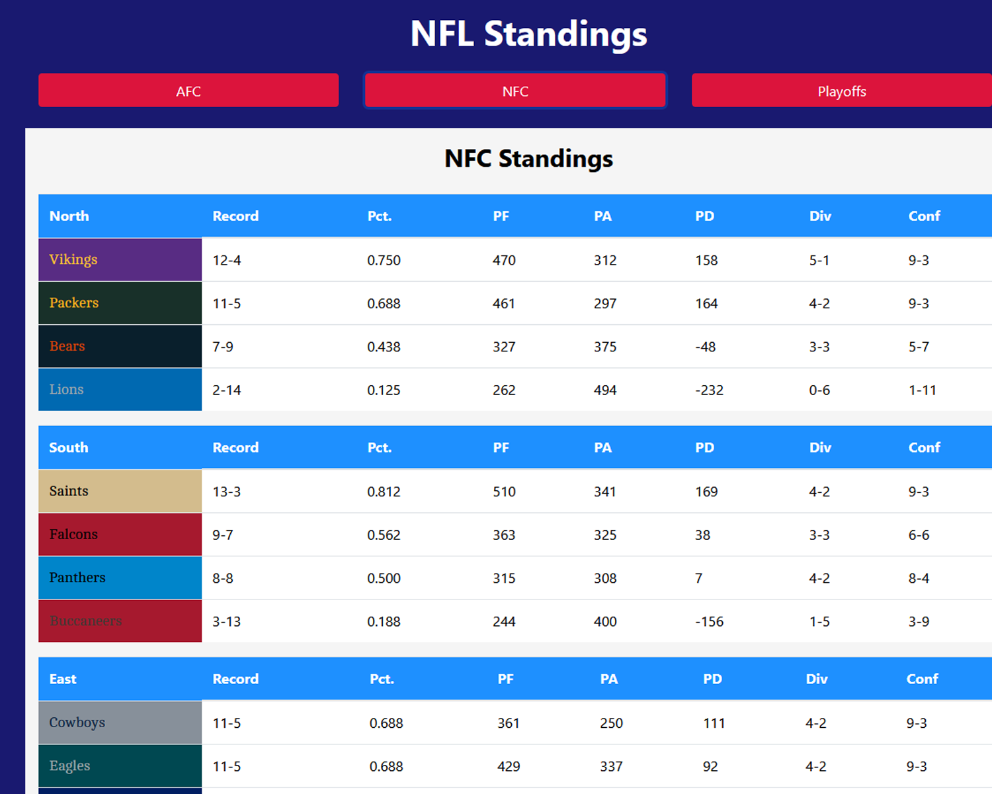Choose the Buccaneers team cell
The image size is (992, 794).
(120, 621)
